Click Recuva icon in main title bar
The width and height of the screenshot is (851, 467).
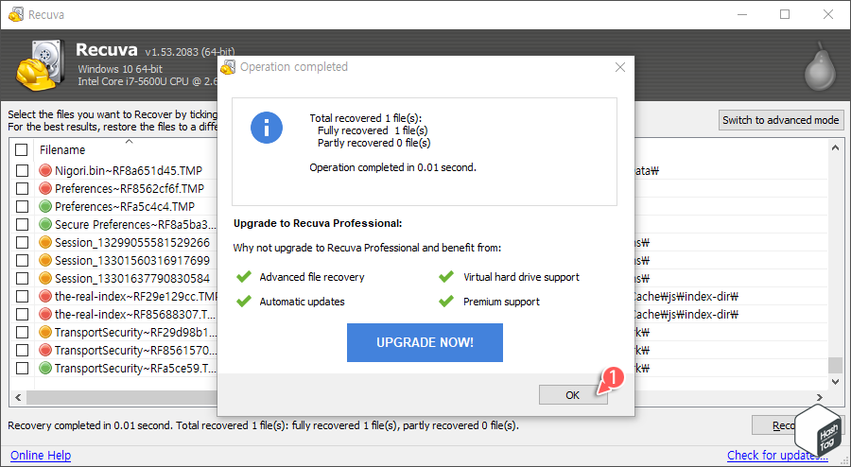16,14
